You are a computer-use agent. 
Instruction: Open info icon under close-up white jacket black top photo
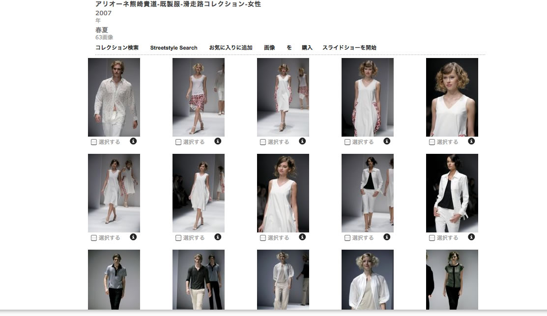(x=471, y=237)
